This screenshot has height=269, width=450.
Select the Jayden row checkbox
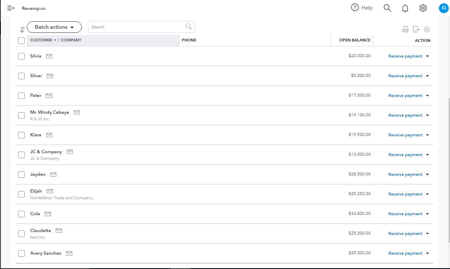click(x=21, y=175)
